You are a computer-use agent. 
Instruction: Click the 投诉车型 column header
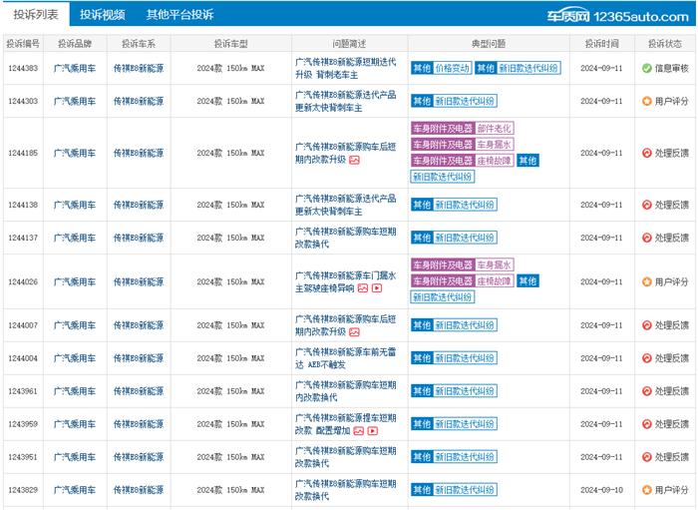click(230, 44)
